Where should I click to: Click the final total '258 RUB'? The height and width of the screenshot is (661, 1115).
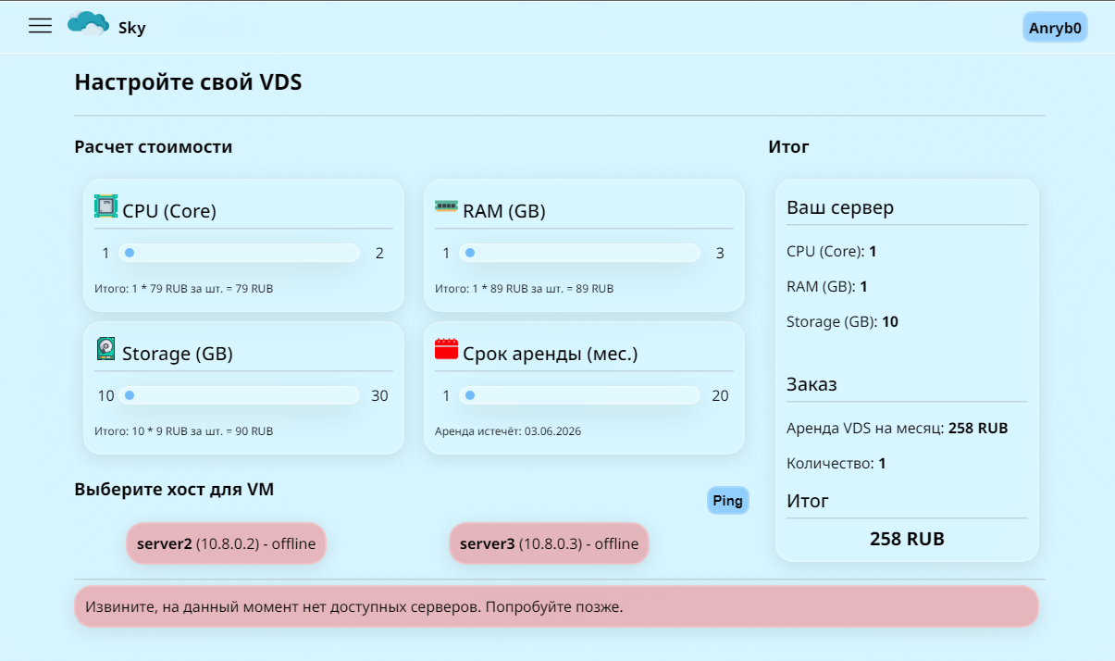[907, 539]
